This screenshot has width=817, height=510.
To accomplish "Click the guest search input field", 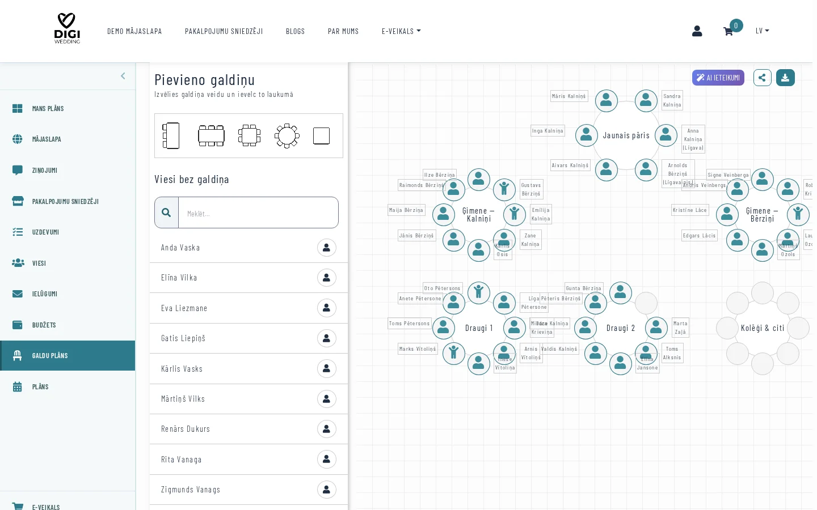I will pyautogui.click(x=258, y=213).
